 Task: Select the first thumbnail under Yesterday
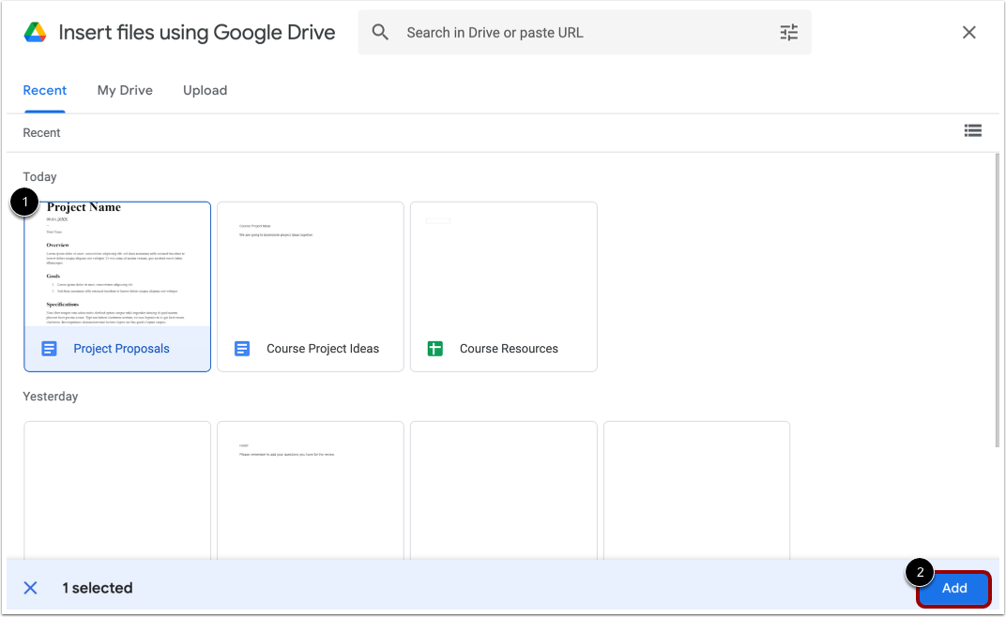(117, 492)
